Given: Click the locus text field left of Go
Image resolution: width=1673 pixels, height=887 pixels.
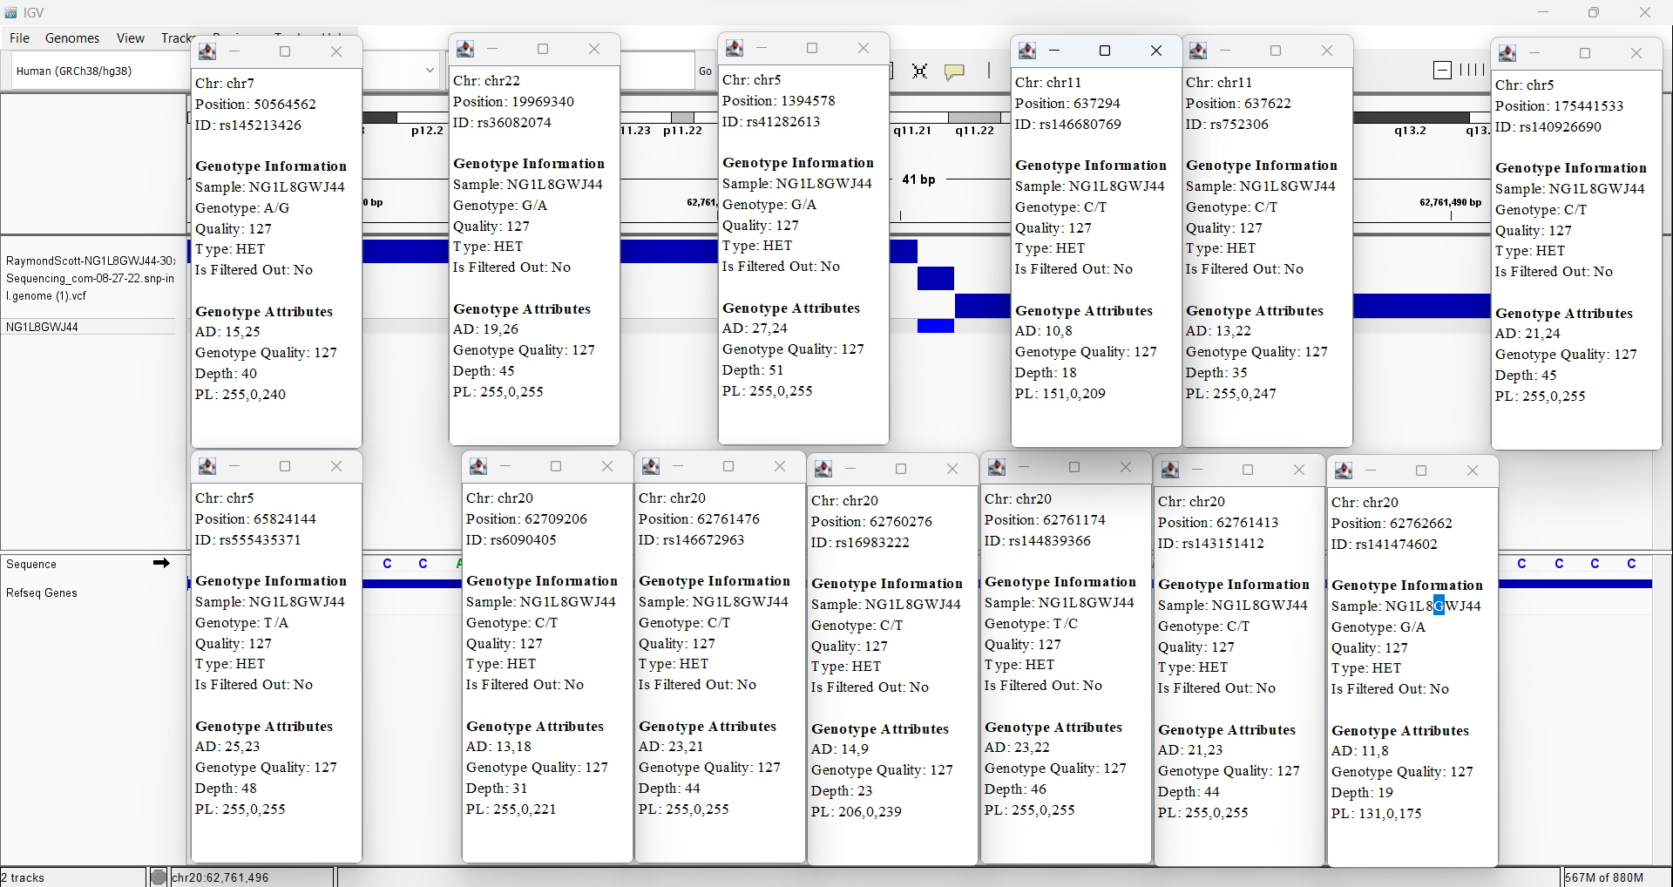Looking at the screenshot, I should (657, 71).
